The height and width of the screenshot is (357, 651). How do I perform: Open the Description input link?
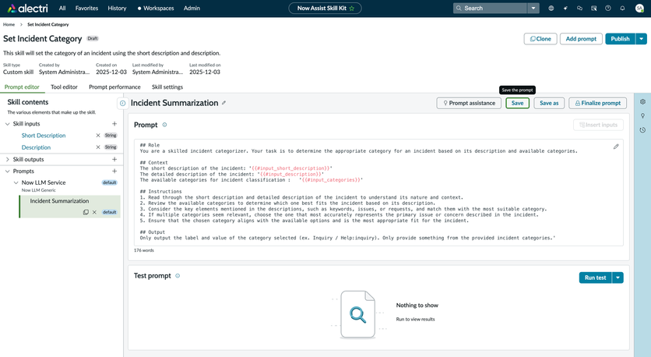point(36,147)
